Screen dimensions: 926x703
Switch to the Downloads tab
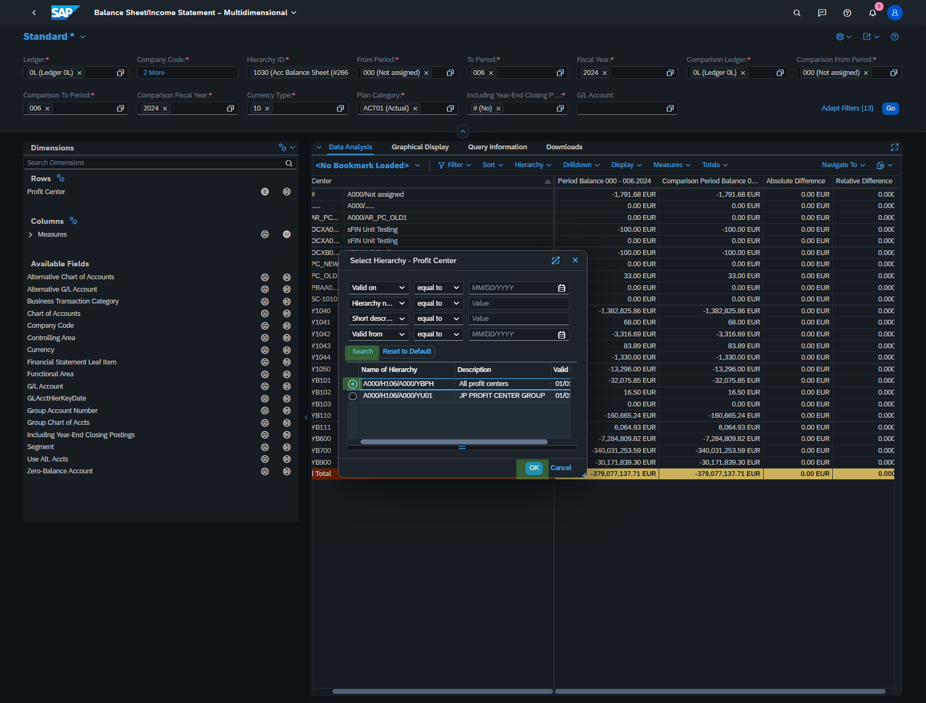[x=564, y=147]
